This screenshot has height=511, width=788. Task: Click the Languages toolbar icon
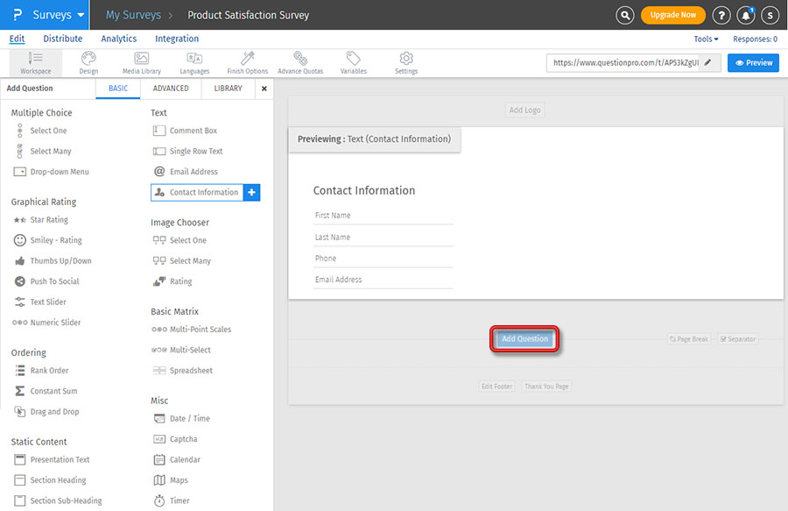tap(194, 61)
